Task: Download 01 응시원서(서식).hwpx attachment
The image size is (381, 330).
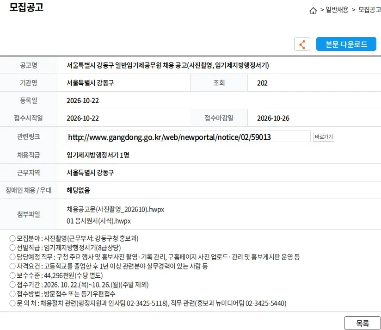Action: coord(98,221)
